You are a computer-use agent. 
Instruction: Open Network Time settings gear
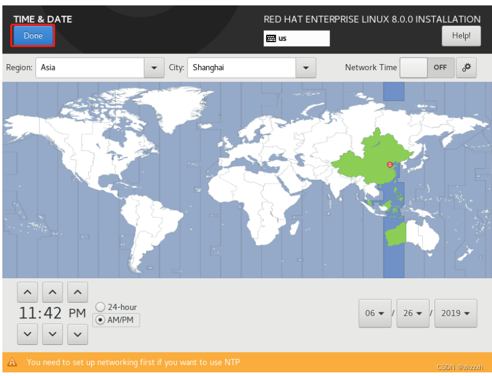coord(466,68)
